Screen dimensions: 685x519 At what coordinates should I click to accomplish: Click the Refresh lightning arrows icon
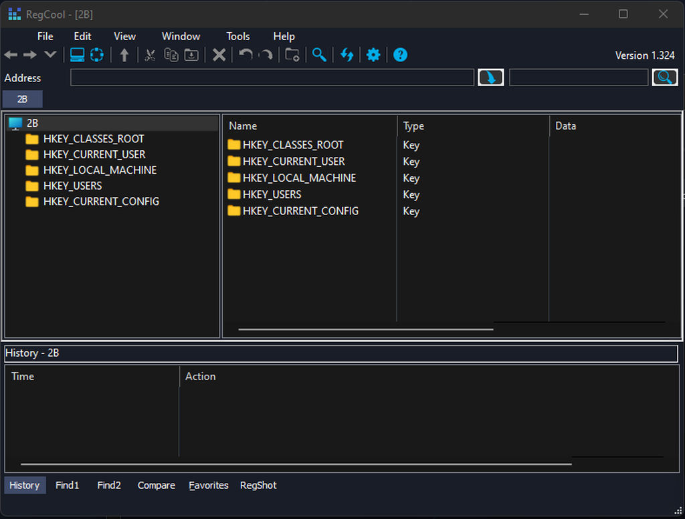pos(347,55)
